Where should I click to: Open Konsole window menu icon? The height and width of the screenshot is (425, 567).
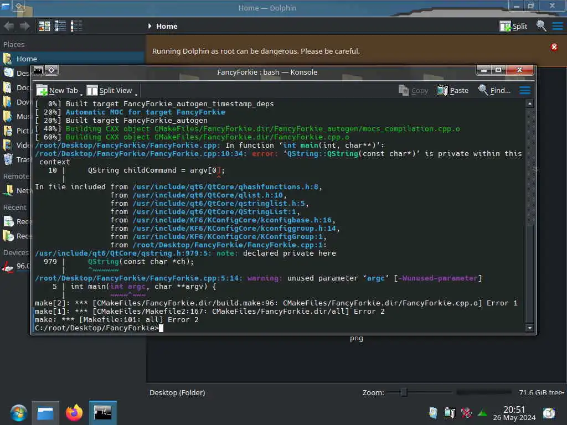coord(38,70)
